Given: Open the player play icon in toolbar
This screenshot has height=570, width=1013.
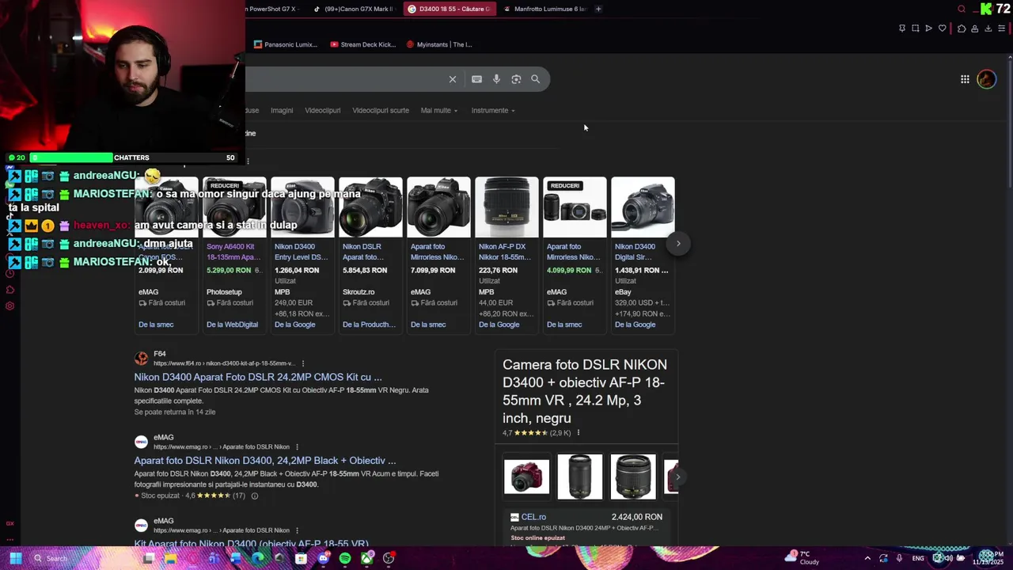Looking at the screenshot, I should pyautogui.click(x=929, y=28).
